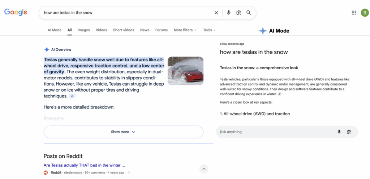Image resolution: width=370 pixels, height=179 pixels.
Task: Click microphone in Ask anything box
Action: pyautogui.click(x=339, y=132)
